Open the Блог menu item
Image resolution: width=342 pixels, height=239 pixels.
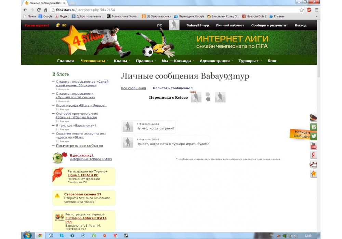(x=272, y=61)
